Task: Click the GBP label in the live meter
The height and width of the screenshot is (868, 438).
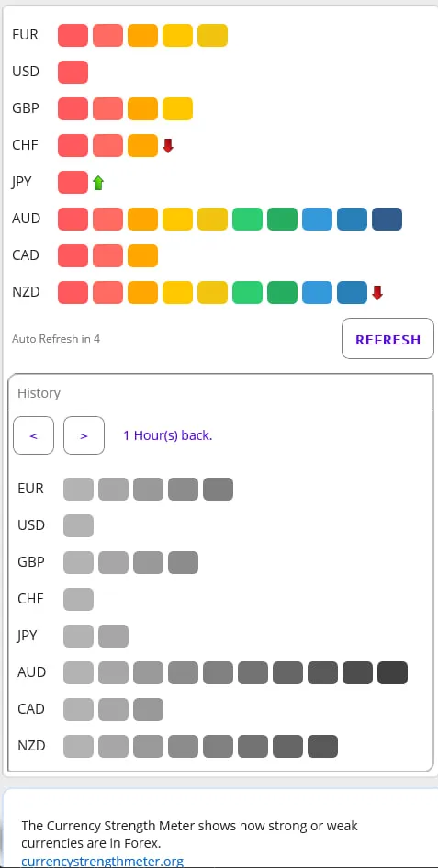Action: coord(26,108)
